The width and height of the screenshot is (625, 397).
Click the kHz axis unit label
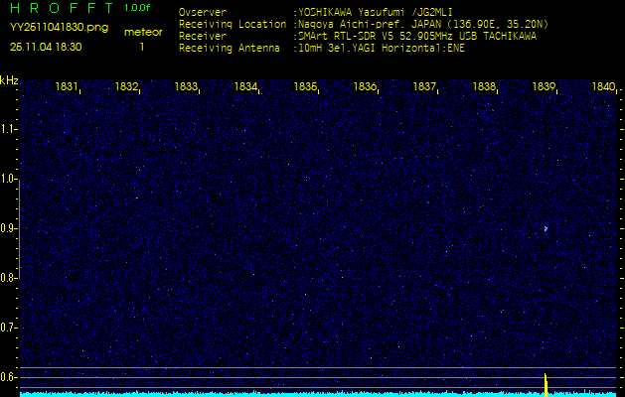9,79
